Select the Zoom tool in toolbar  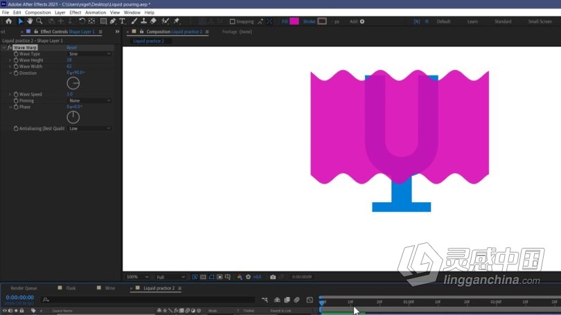(x=39, y=21)
